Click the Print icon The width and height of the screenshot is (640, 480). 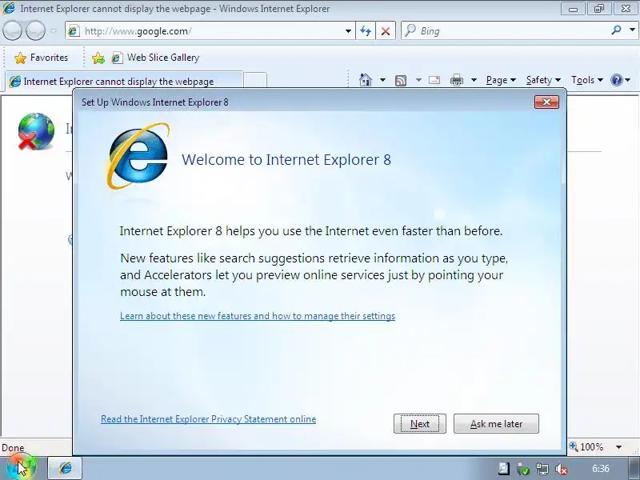point(456,80)
